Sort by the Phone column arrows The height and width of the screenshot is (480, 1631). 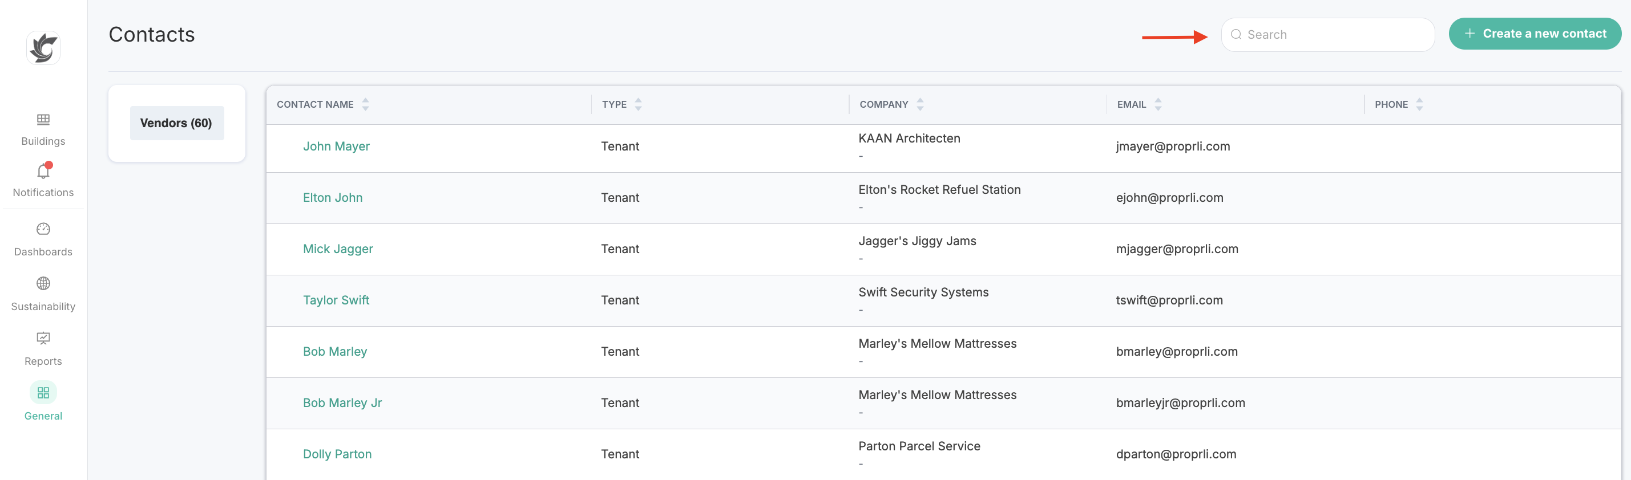click(x=1419, y=104)
